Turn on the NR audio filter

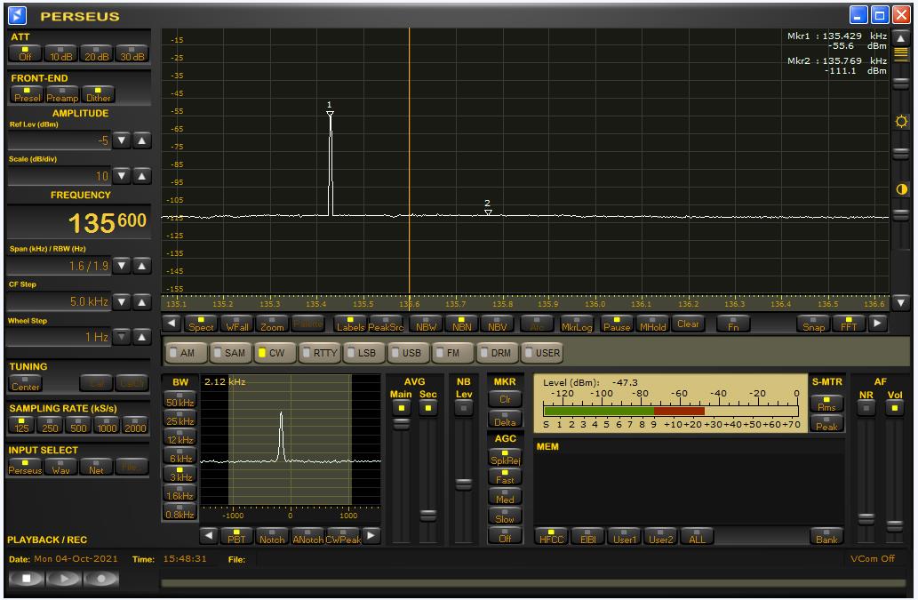[866, 407]
